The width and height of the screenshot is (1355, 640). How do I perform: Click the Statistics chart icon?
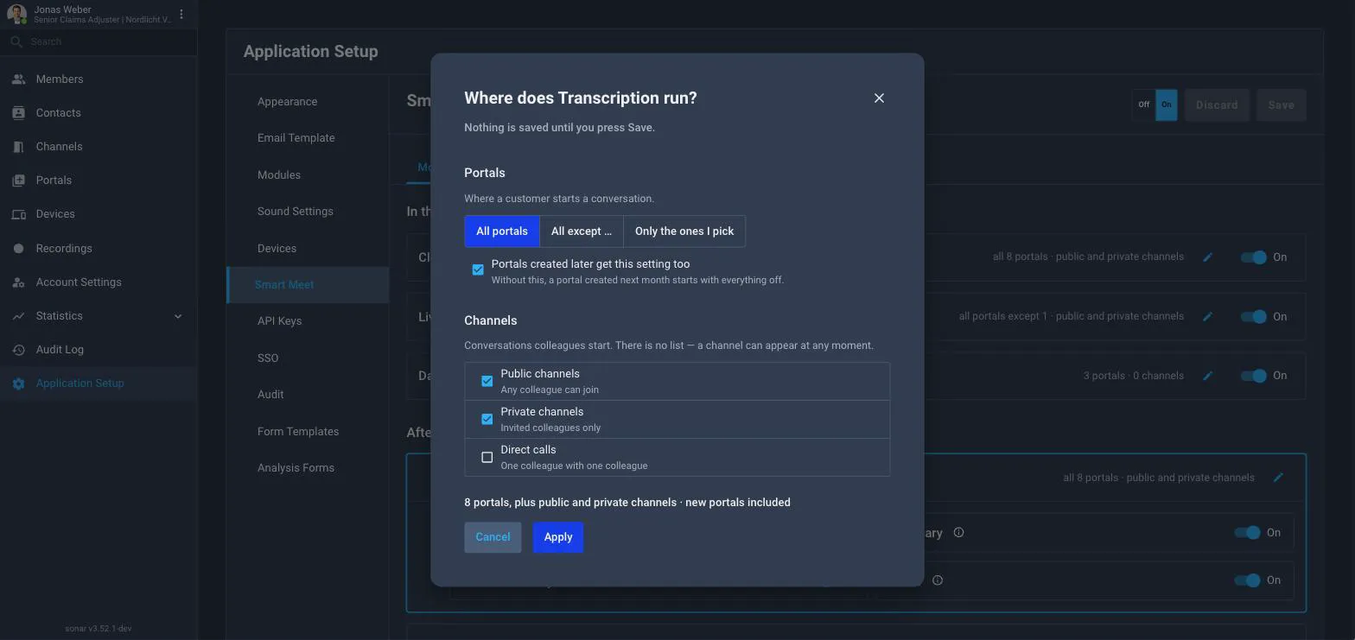pos(18,316)
